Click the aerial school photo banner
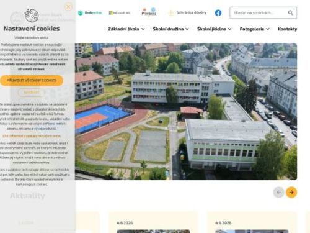Viewport: 310px width, 233px height. 186,111
